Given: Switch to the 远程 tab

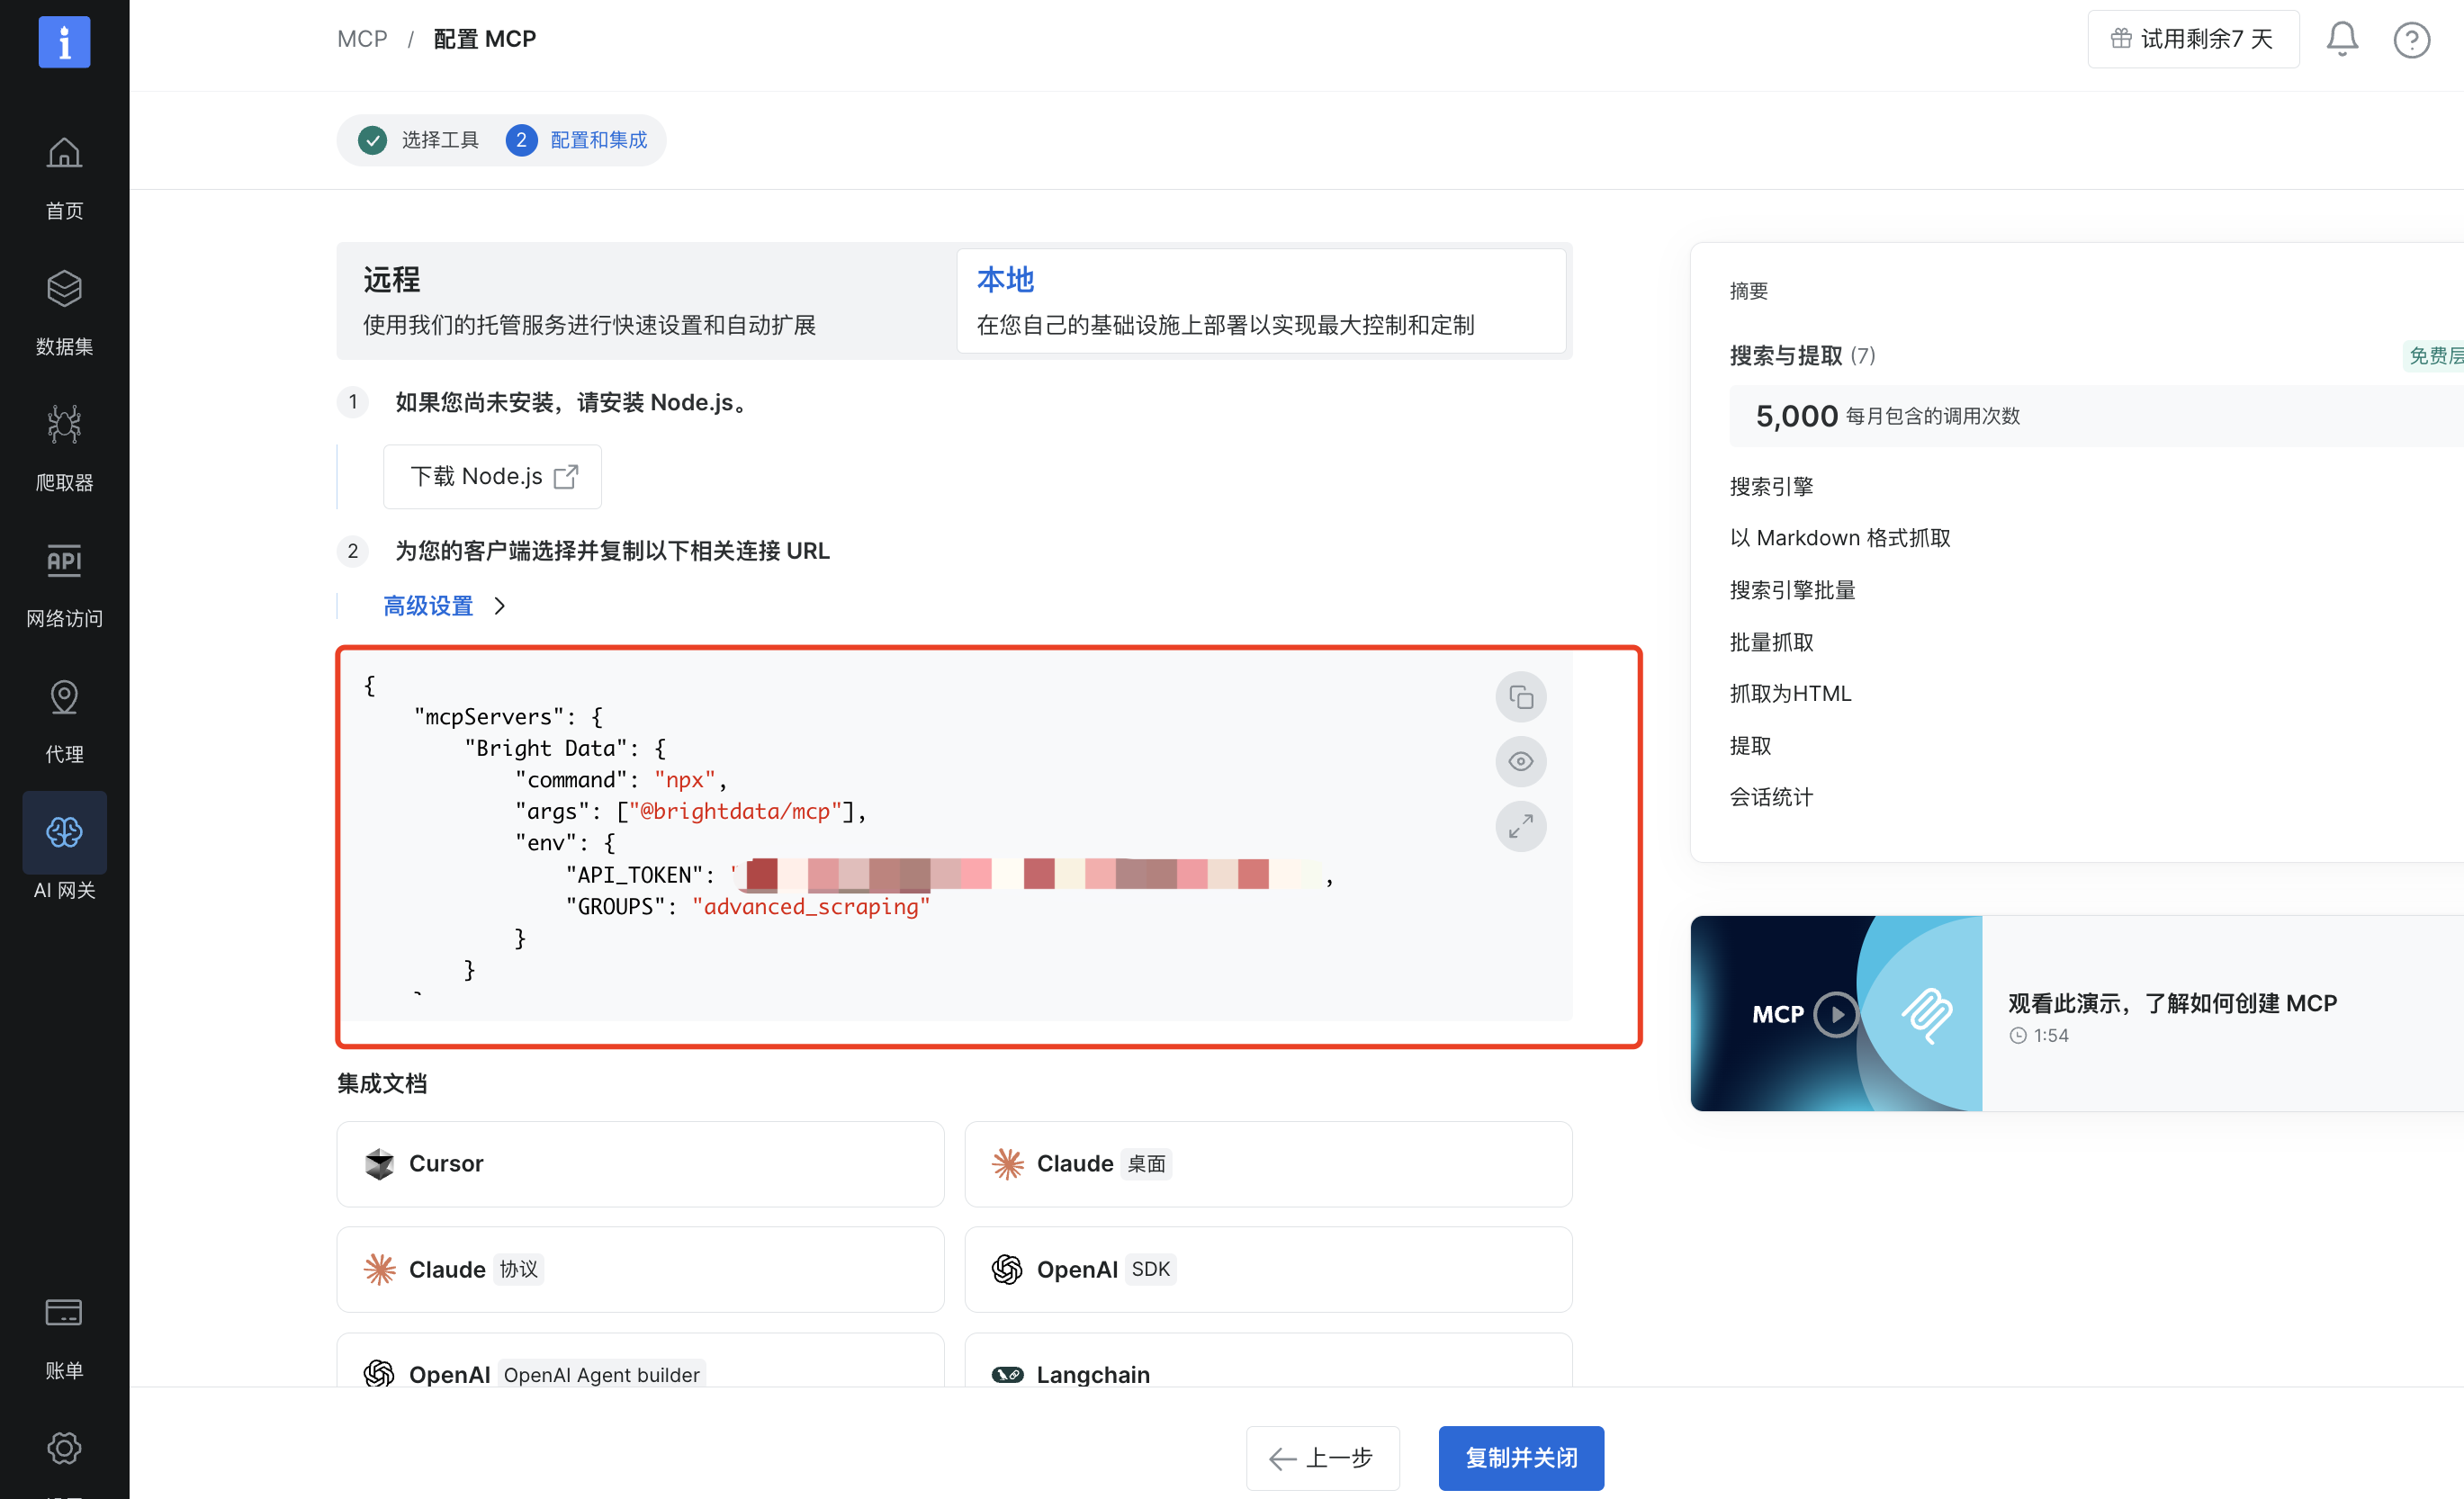Looking at the screenshot, I should click(646, 300).
